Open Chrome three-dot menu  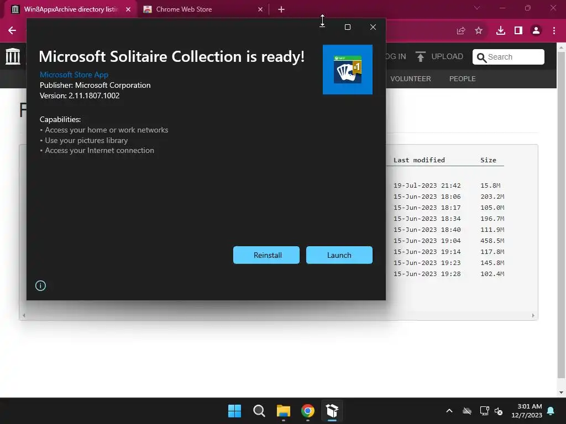pos(554,31)
